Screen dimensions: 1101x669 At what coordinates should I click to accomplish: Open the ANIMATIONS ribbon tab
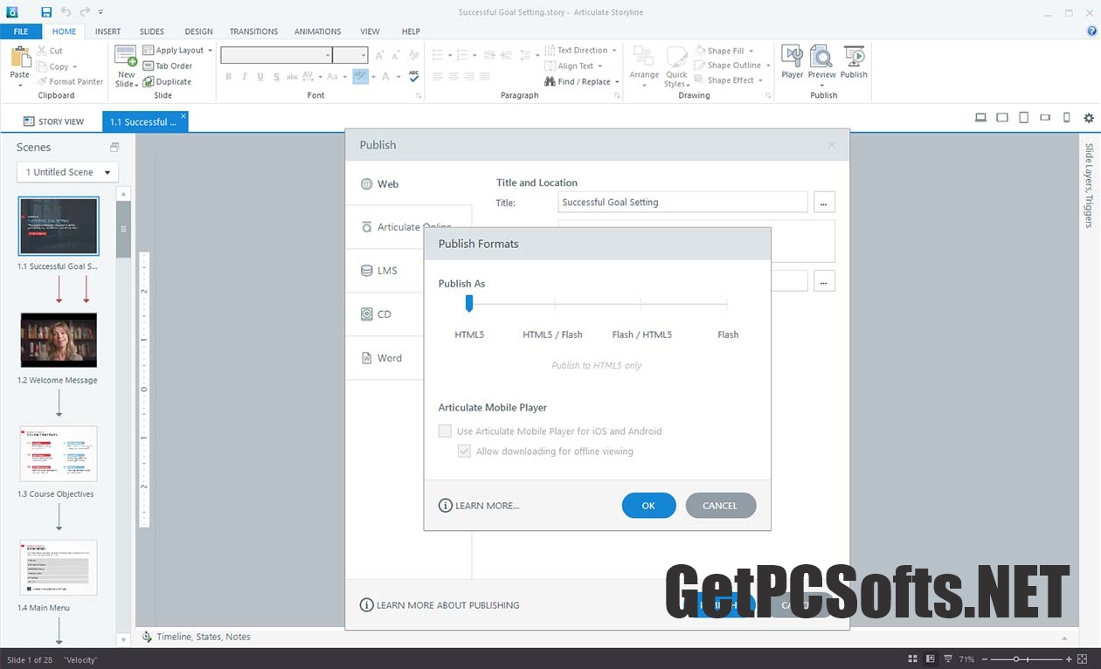point(317,31)
